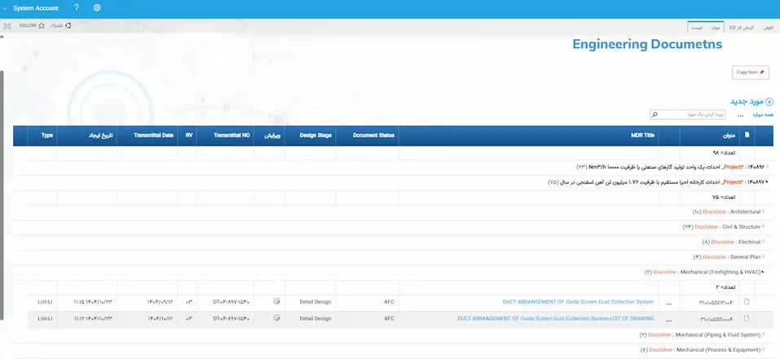Open the System Account dropdown arrow
Screen dimensions: 780x359
5,8
